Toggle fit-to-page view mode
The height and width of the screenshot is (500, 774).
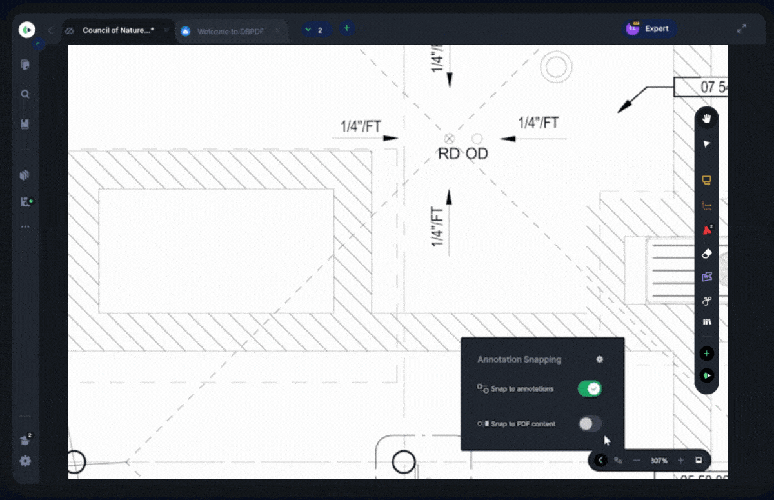click(698, 461)
